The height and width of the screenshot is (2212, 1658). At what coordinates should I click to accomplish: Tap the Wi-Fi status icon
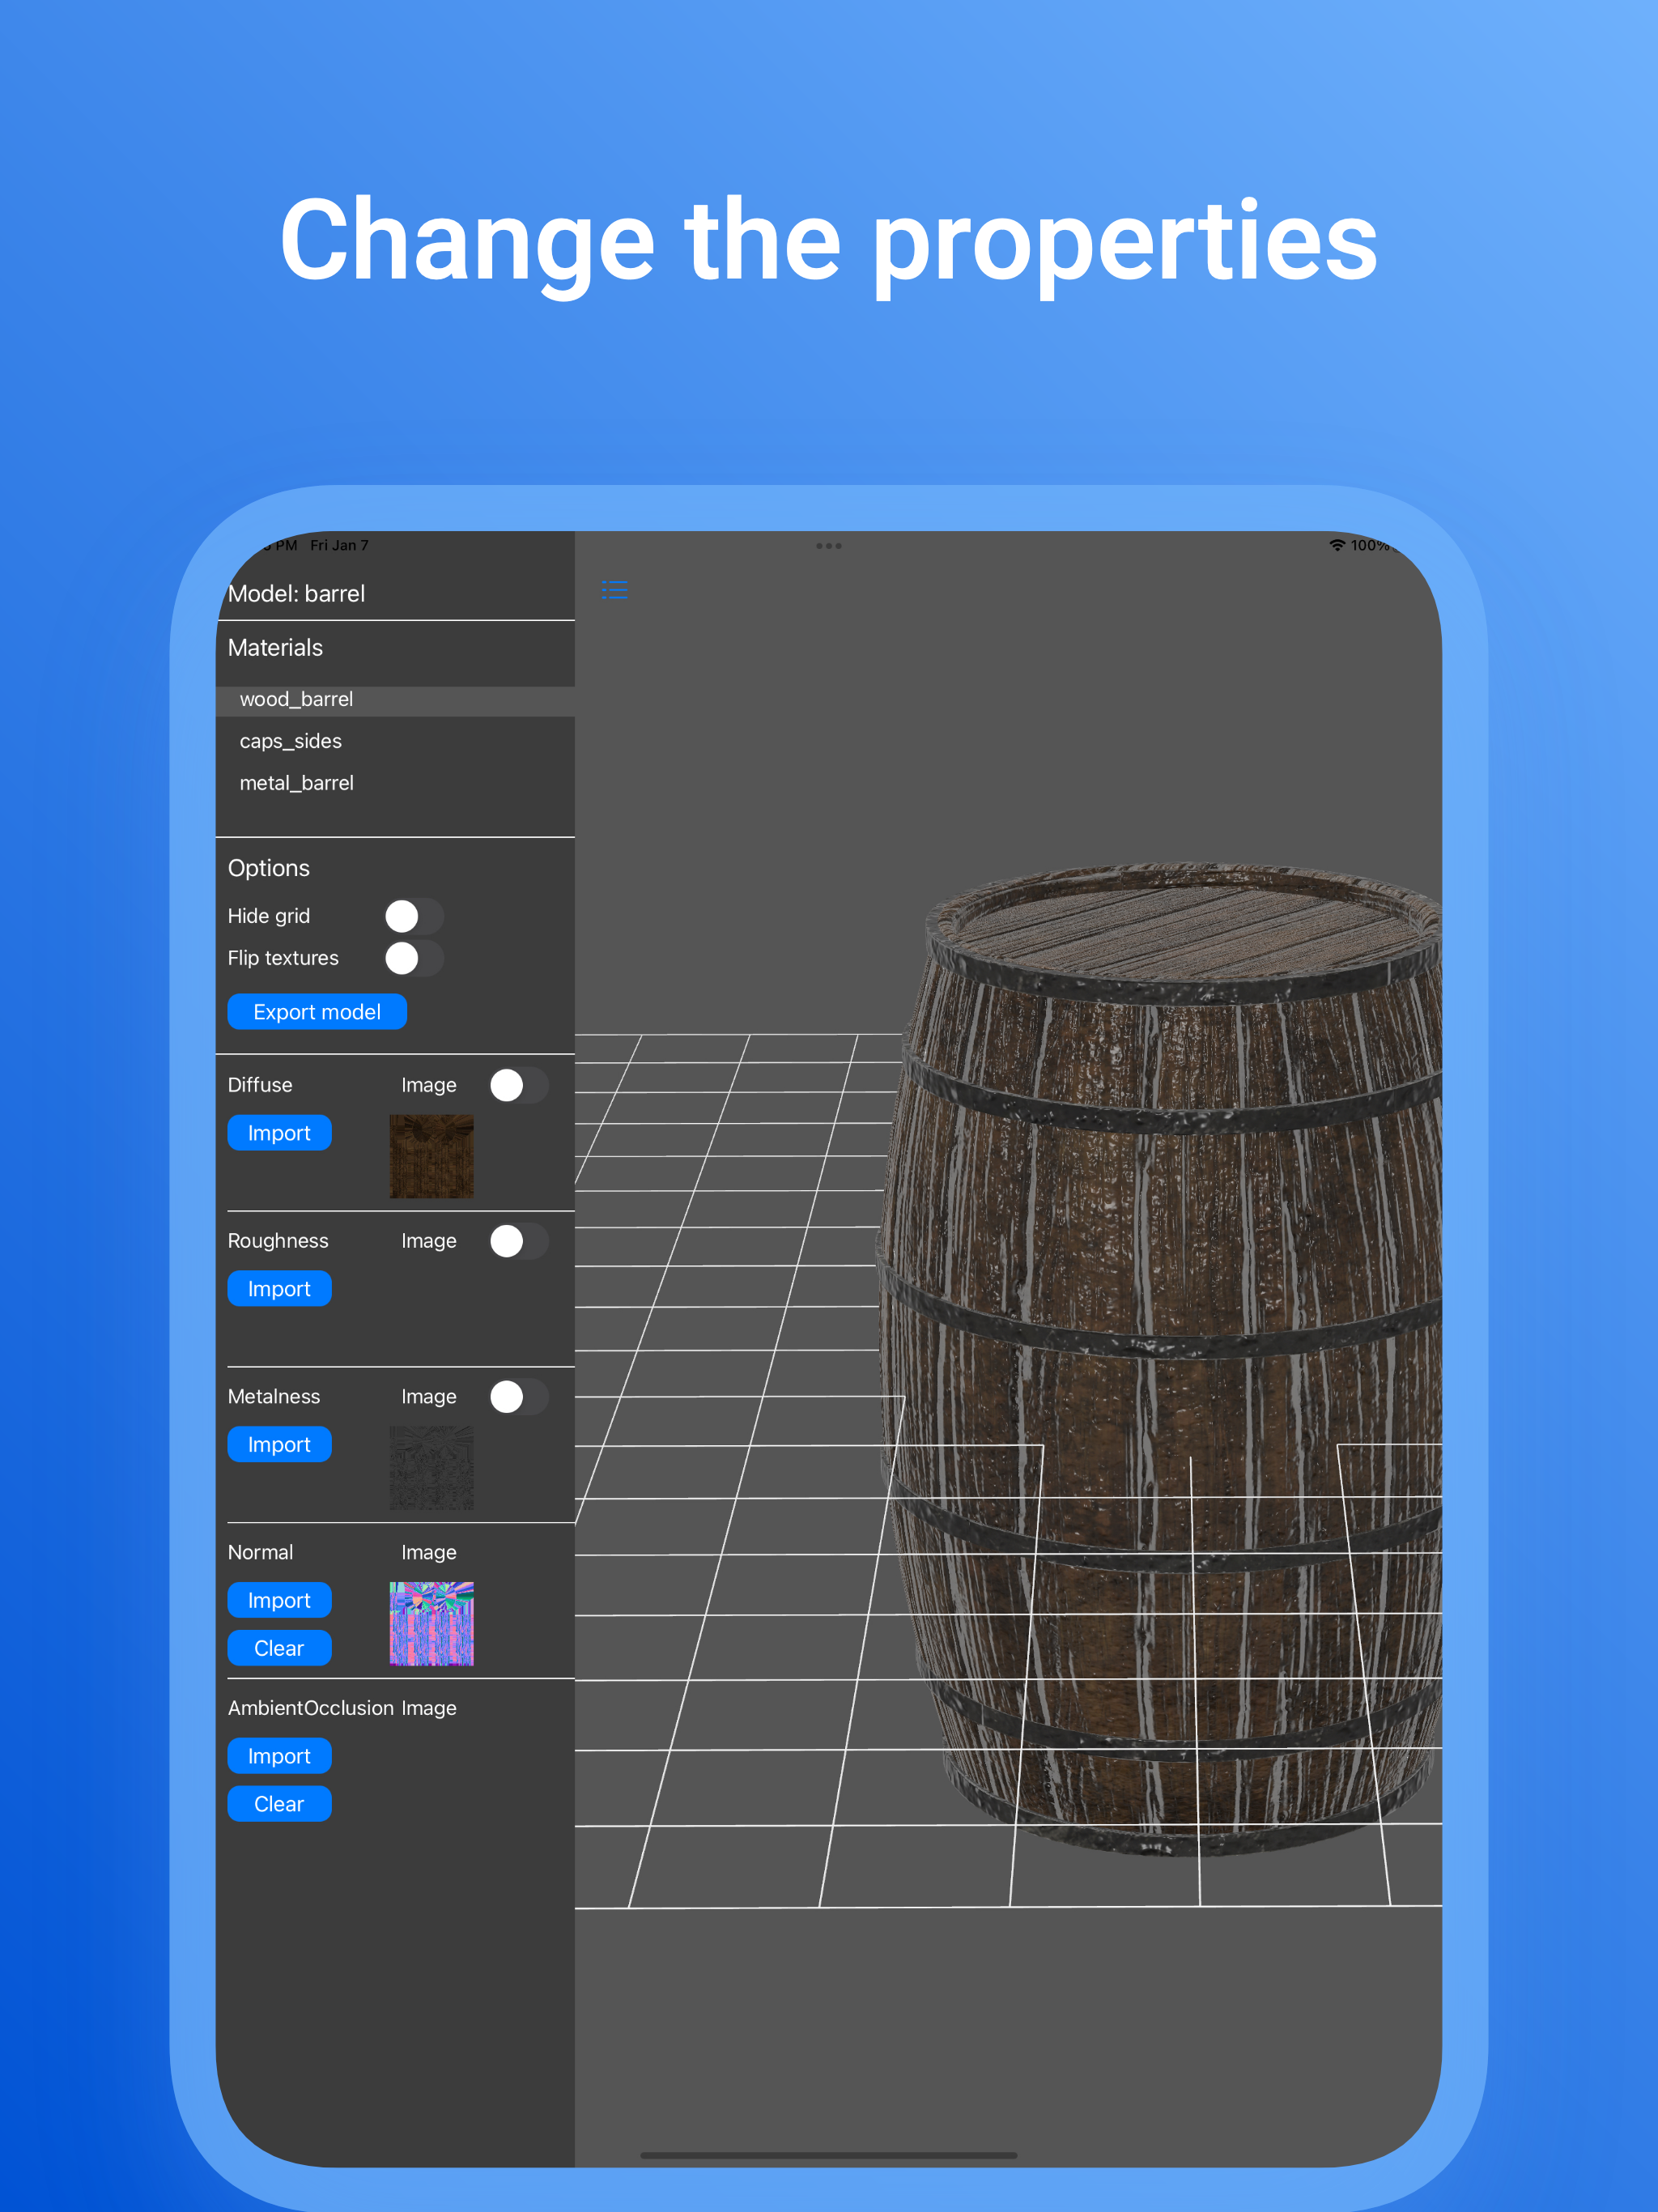tap(1336, 545)
